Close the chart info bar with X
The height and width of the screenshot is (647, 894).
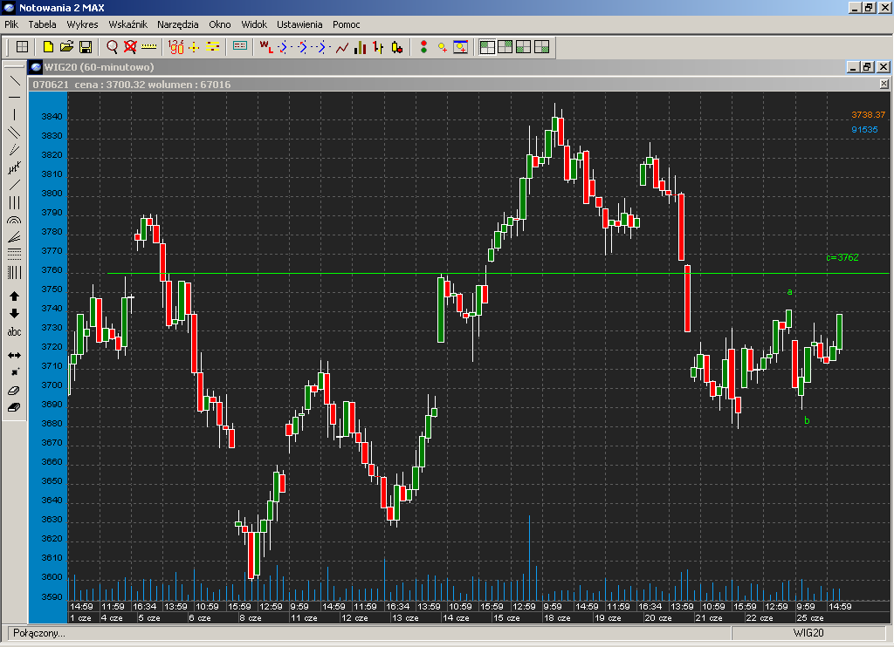(x=883, y=85)
